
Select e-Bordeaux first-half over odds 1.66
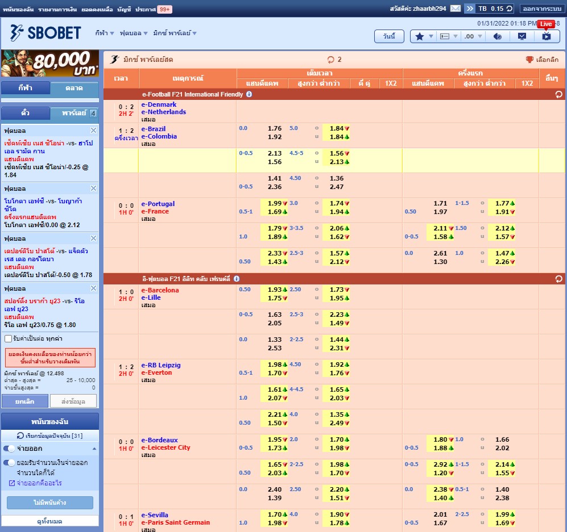pyautogui.click(x=502, y=439)
